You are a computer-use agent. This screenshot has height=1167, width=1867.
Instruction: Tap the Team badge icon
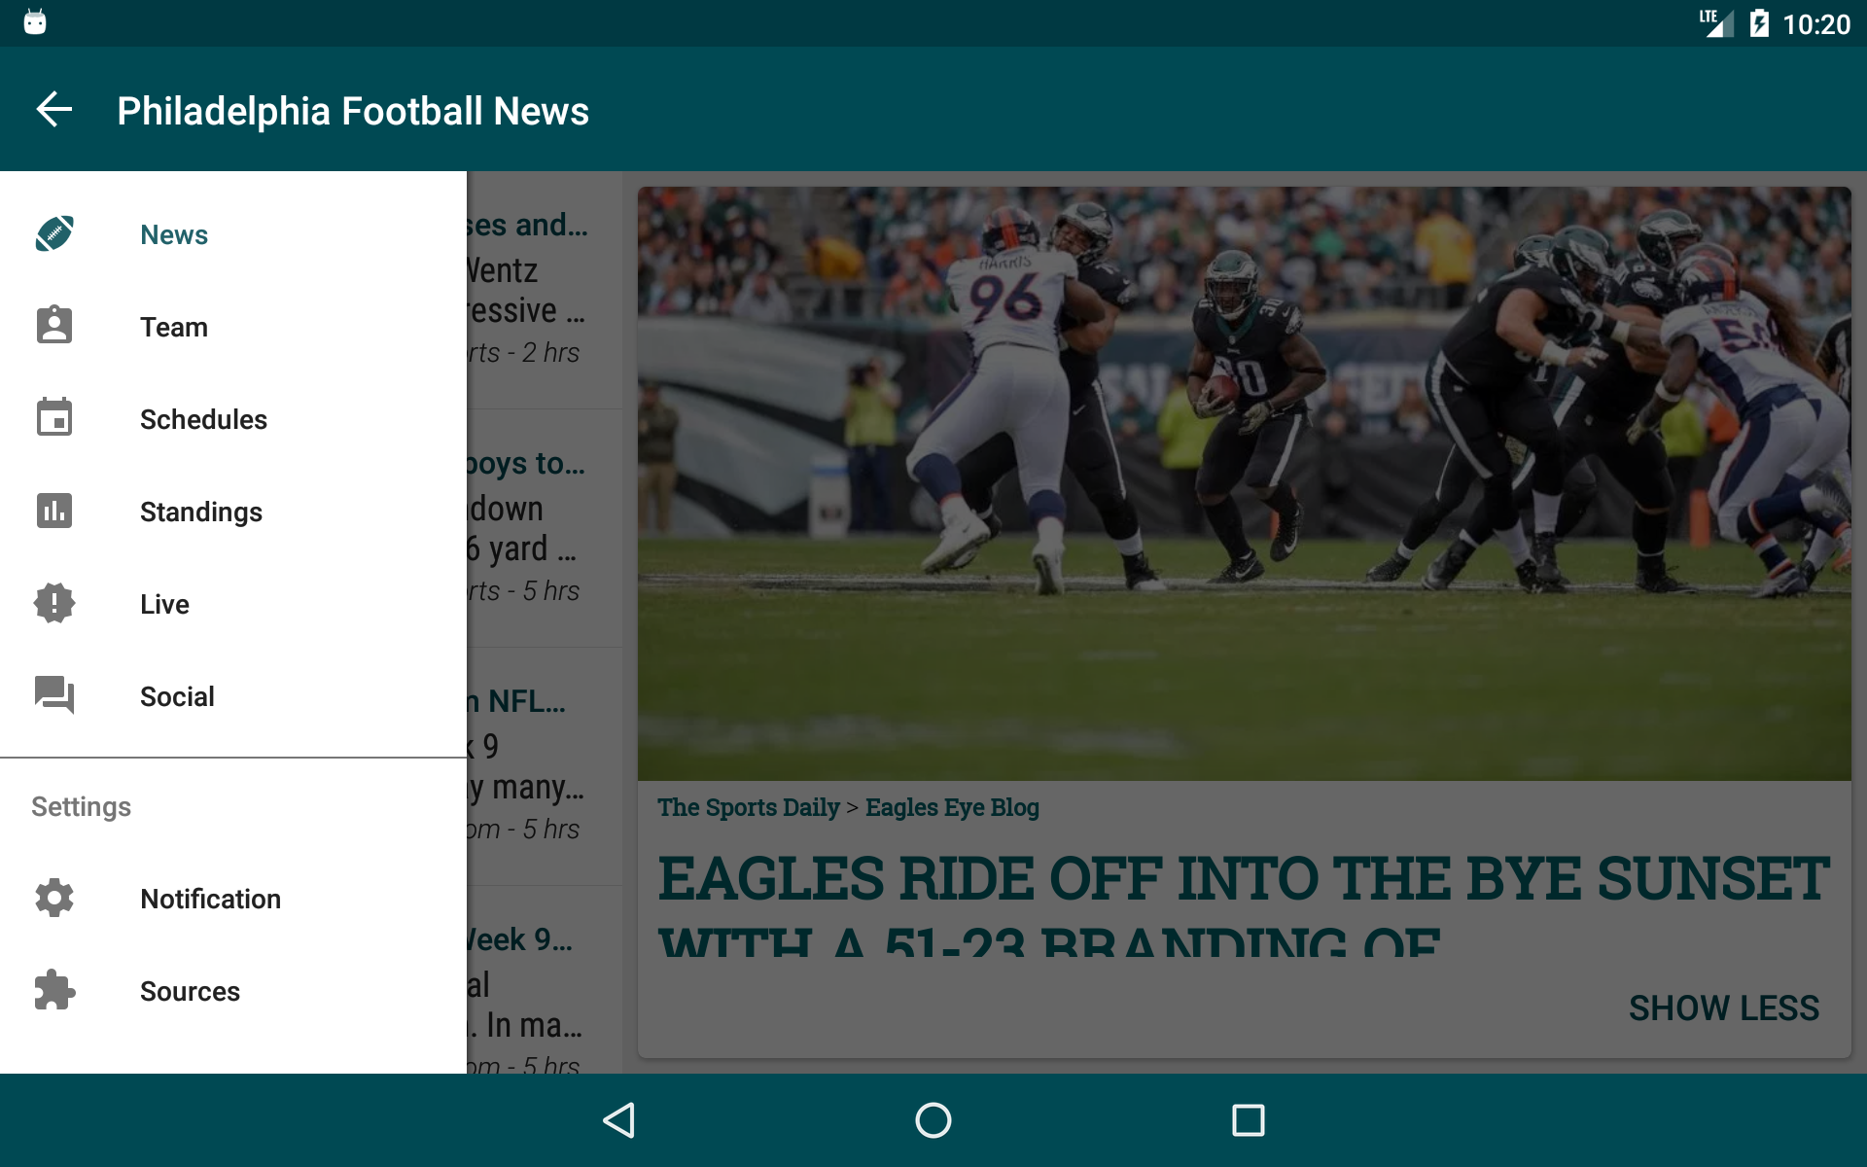54,326
